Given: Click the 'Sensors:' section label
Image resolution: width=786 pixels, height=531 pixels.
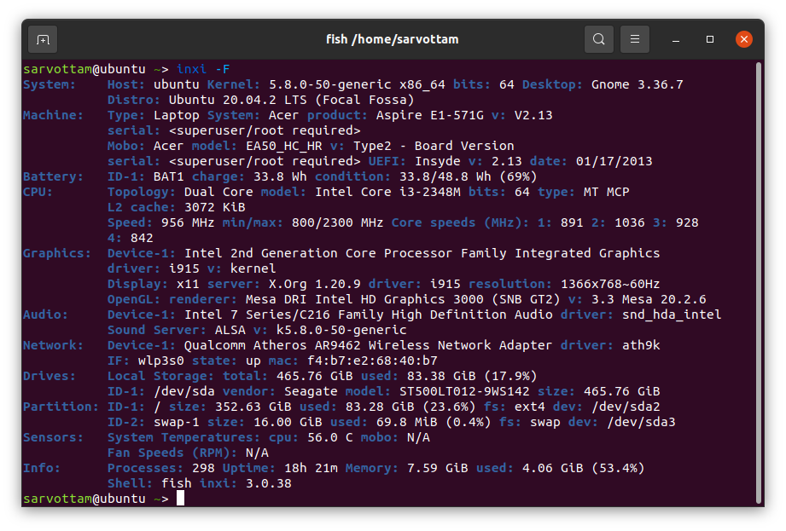Looking at the screenshot, I should [x=53, y=437].
